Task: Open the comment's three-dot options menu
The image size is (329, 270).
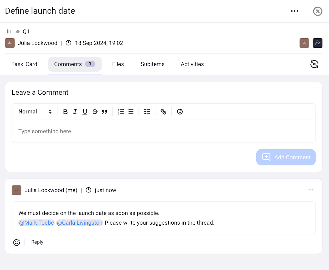Action: click(311, 190)
